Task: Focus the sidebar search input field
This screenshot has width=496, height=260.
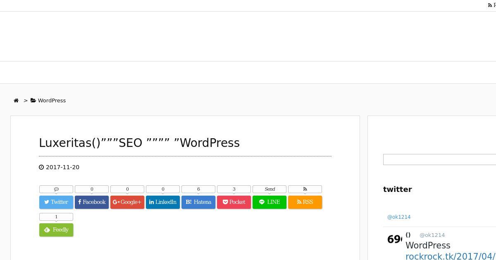Action: pos(439,159)
